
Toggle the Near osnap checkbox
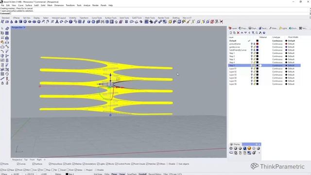[9, 170]
